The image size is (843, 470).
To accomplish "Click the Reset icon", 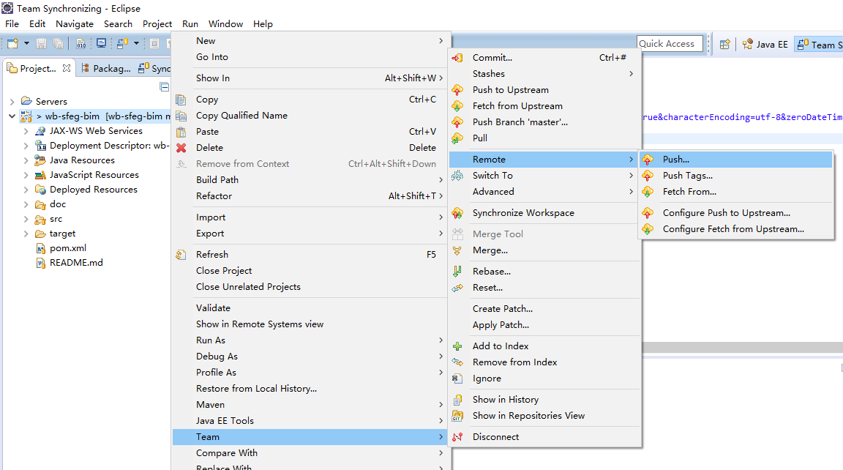I will 457,288.
